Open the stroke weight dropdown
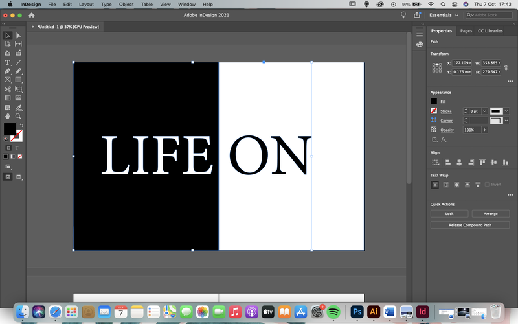This screenshot has width=518, height=324. (484, 111)
